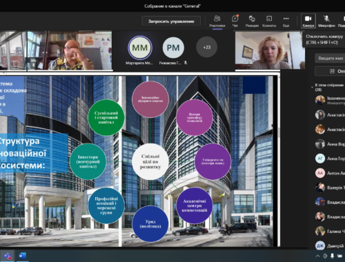Open the Чат chat icon
The height and width of the screenshot is (262, 345).
pos(235,21)
